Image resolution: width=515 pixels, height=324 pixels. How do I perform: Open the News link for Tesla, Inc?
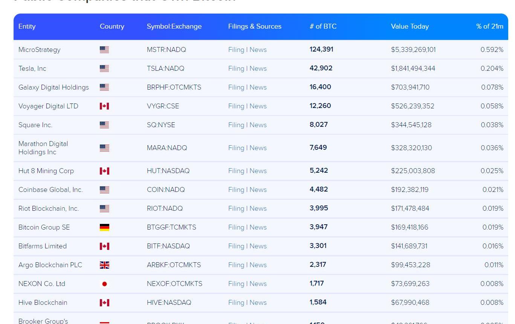[258, 68]
